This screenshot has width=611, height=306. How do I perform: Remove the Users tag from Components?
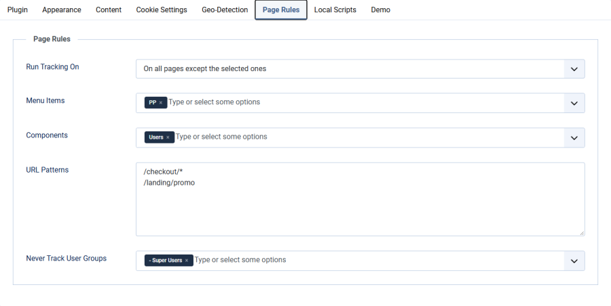point(168,137)
